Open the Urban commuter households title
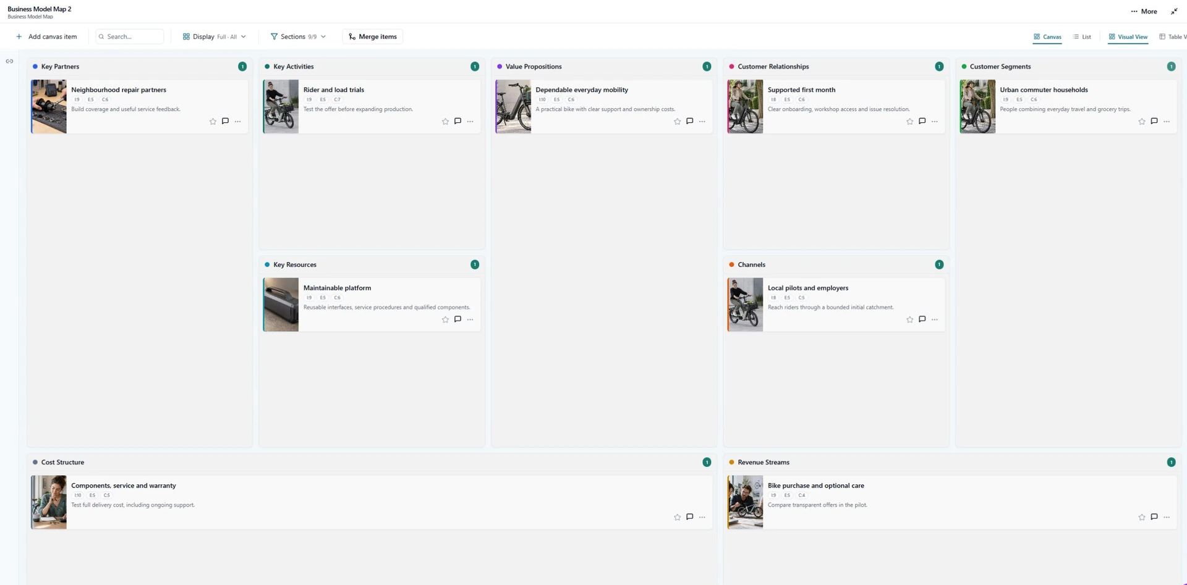Viewport: 1187px width, 585px height. click(1044, 90)
